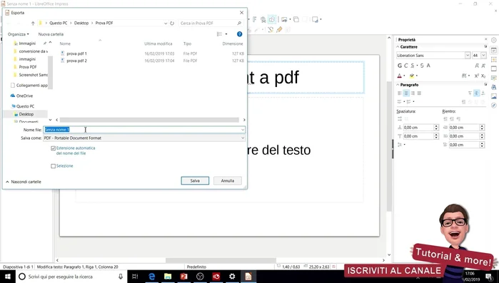Click increase indent icon under Rientro

click(x=445, y=119)
